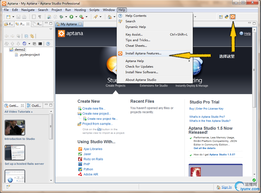
Task: Click the web page globe-and-document toolbar icon
Action: tap(49, 17)
